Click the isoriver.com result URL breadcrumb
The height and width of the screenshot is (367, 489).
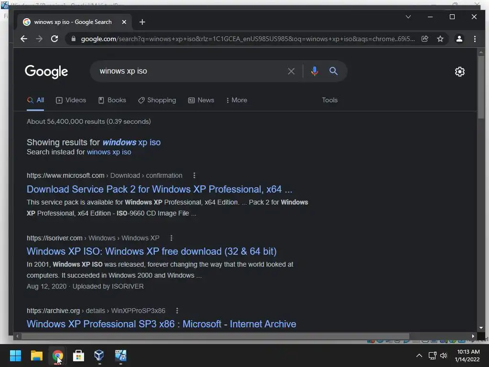pos(93,238)
